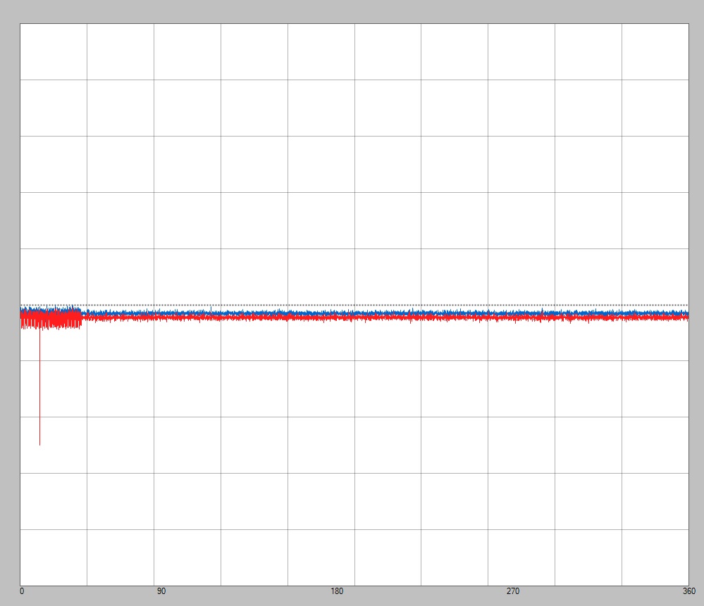Click the x-axis label 180

337,591
